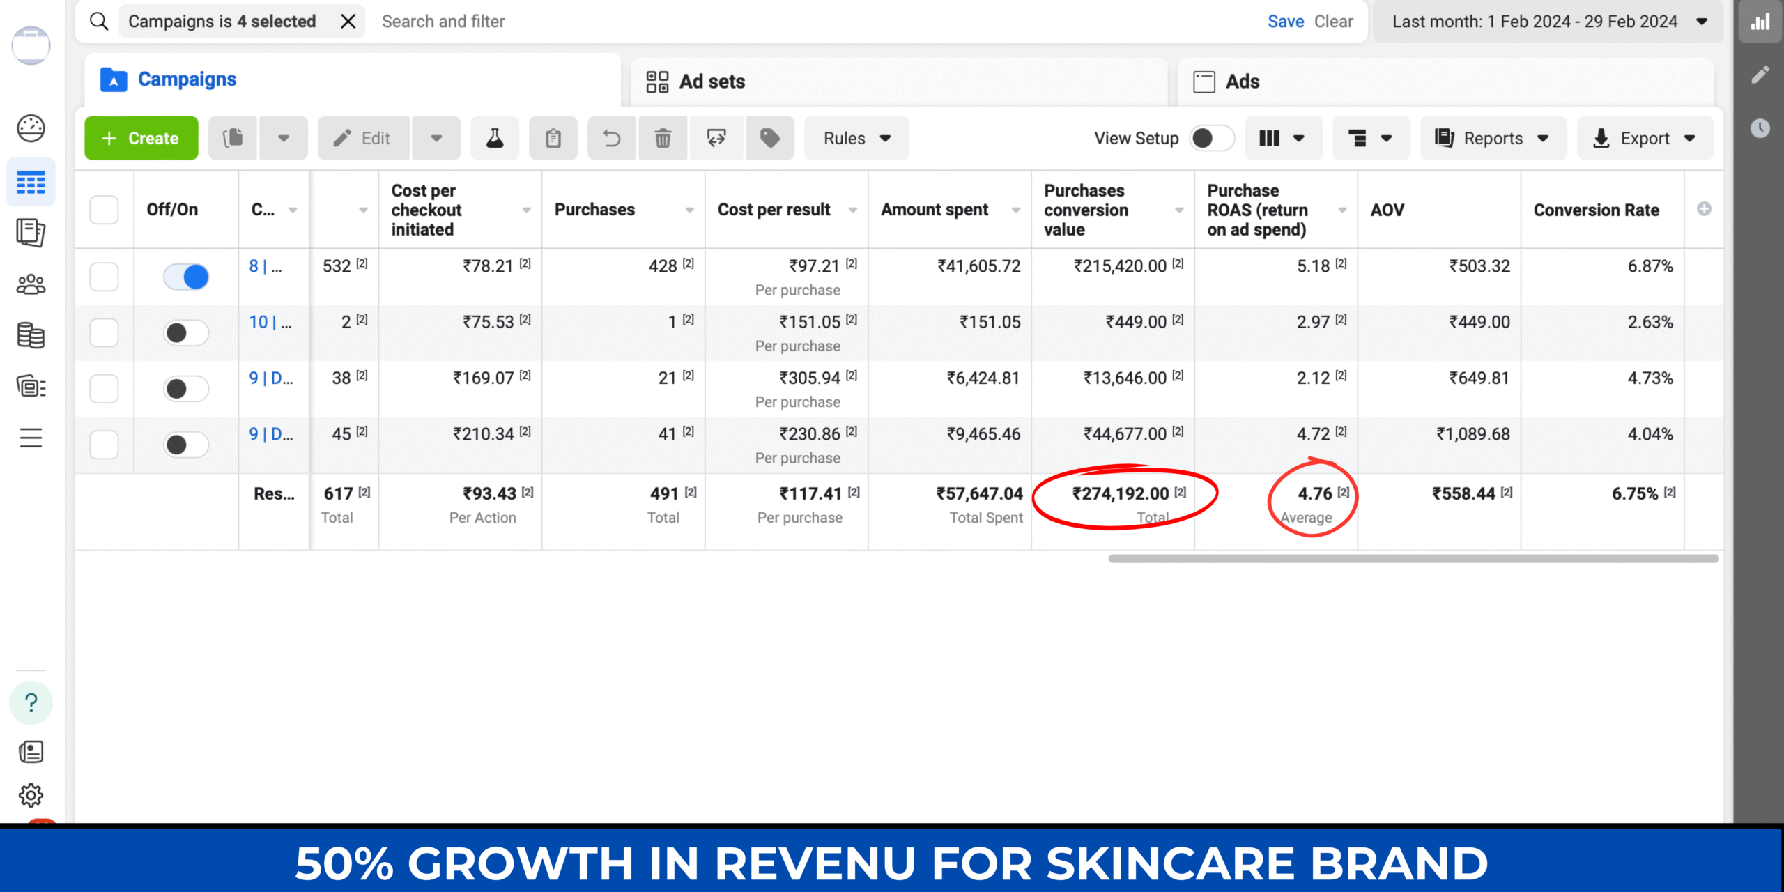This screenshot has height=892, width=1784.
Task: Click the green Create button
Action: point(141,138)
